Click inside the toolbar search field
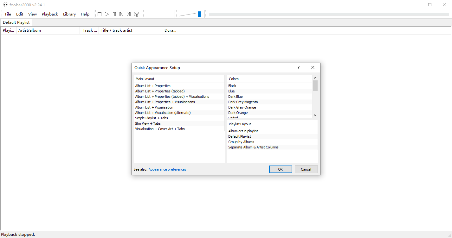 [159, 14]
